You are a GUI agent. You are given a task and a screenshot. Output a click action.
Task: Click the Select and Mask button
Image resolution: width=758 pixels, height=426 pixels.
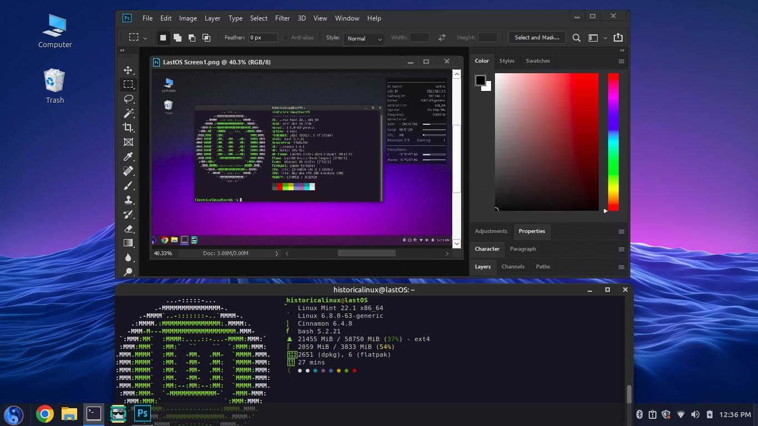click(x=536, y=38)
